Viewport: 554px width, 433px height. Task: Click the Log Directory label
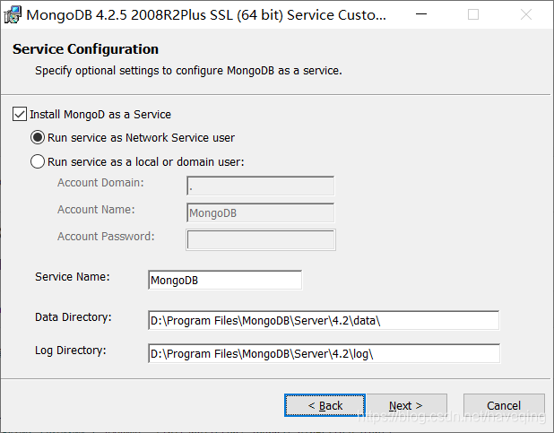70,351
